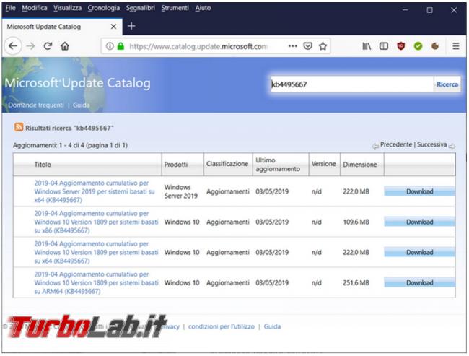Click the green checkmark extension icon
This screenshot has width=469, height=356.
click(x=418, y=46)
